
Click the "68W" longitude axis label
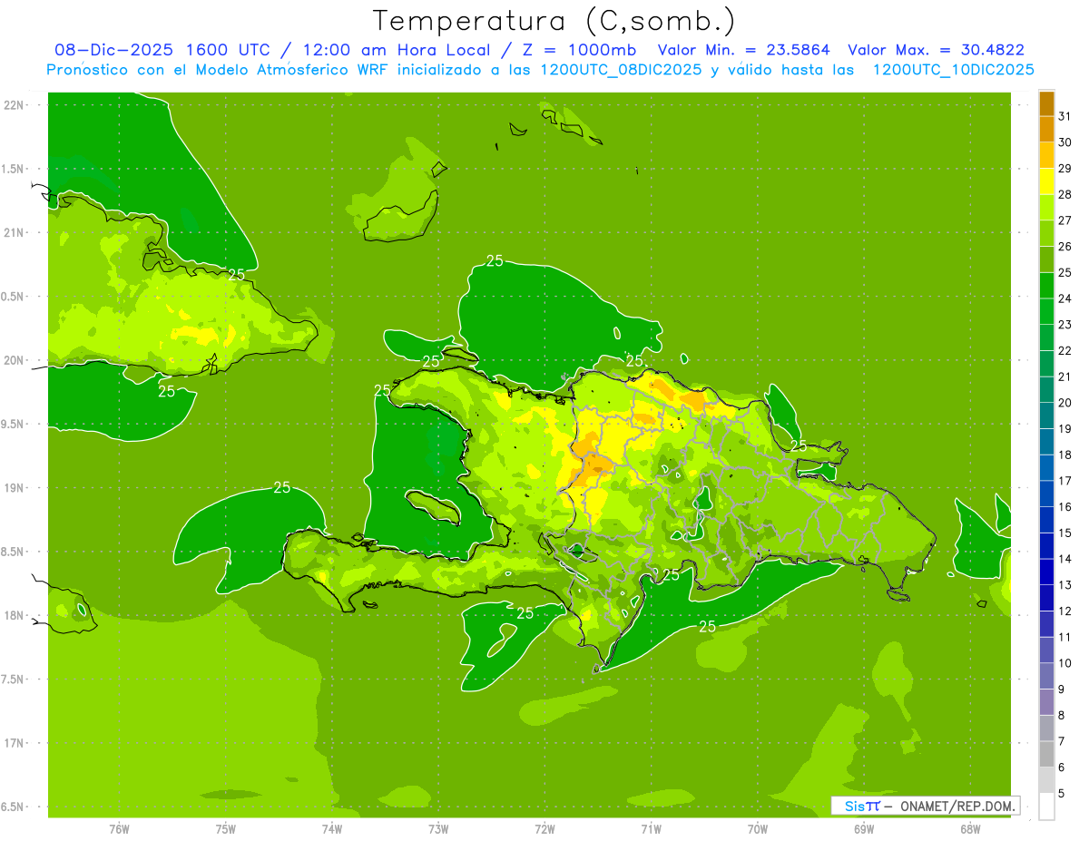coord(969,829)
